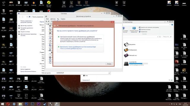Click the Windows Start button
190x106 pixels.
click(x=2, y=104)
